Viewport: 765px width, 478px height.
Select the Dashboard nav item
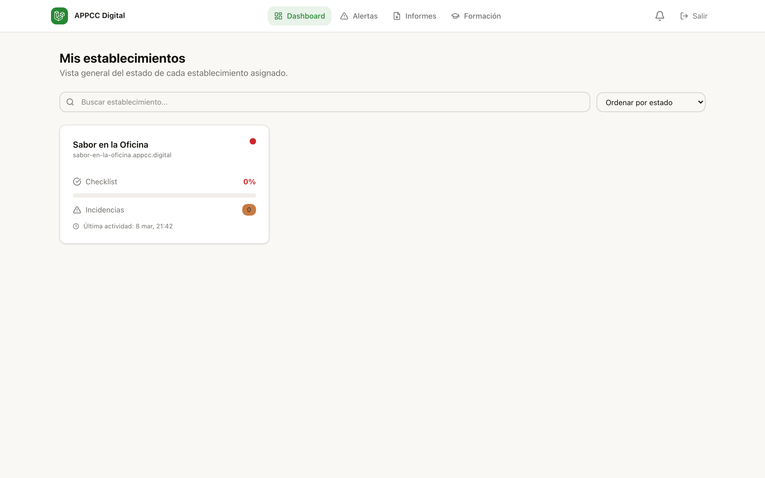299,16
